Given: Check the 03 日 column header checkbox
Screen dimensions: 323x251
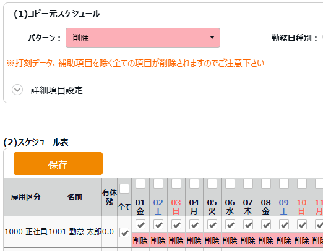Looking at the screenshot, I should [176, 184].
